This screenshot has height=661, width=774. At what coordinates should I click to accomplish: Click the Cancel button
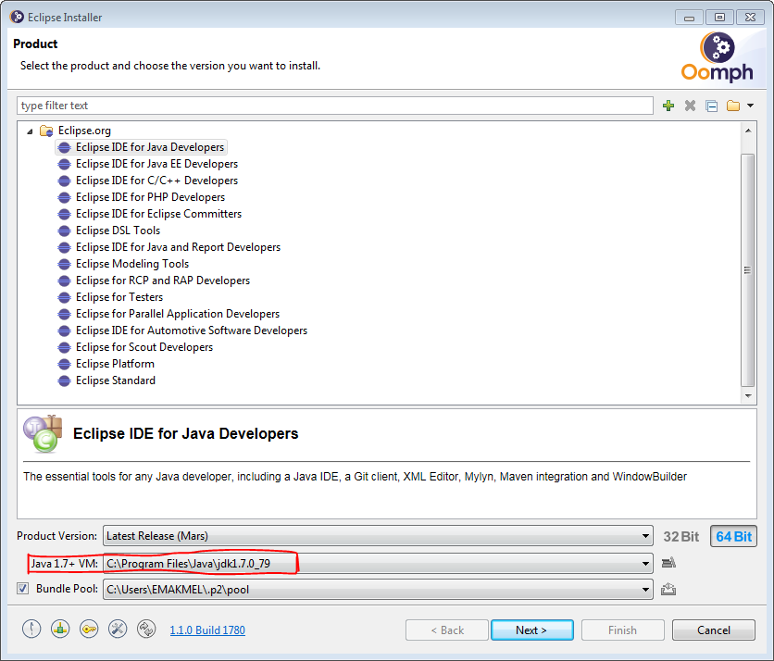click(713, 630)
